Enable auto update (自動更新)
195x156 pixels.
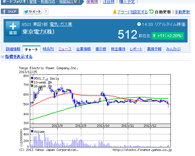pyautogui.click(x=163, y=12)
